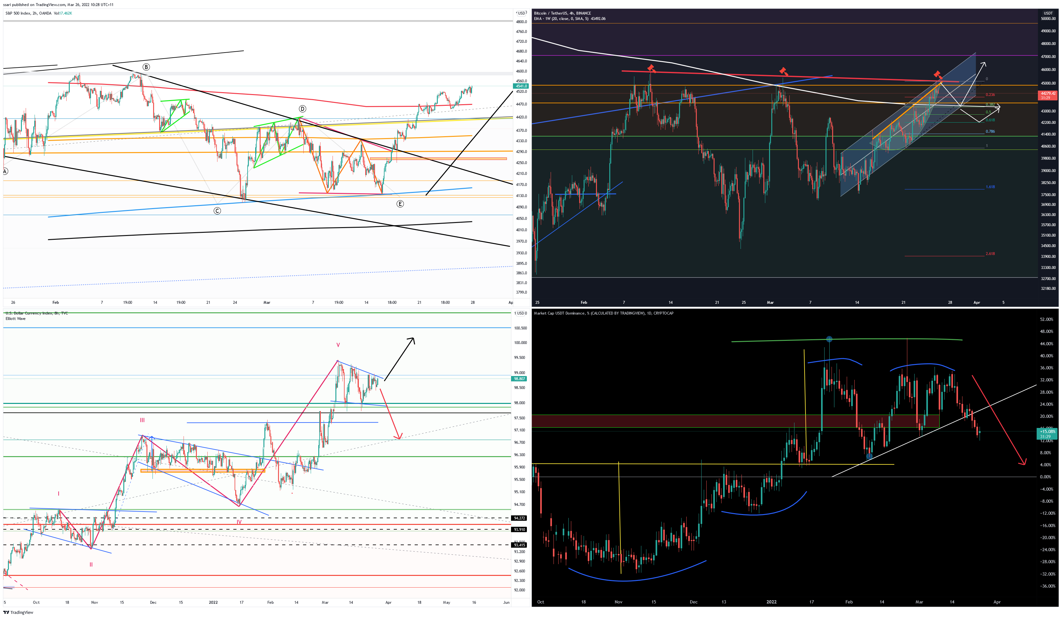Click the Market Cap USDT Dominance title

tap(604, 313)
